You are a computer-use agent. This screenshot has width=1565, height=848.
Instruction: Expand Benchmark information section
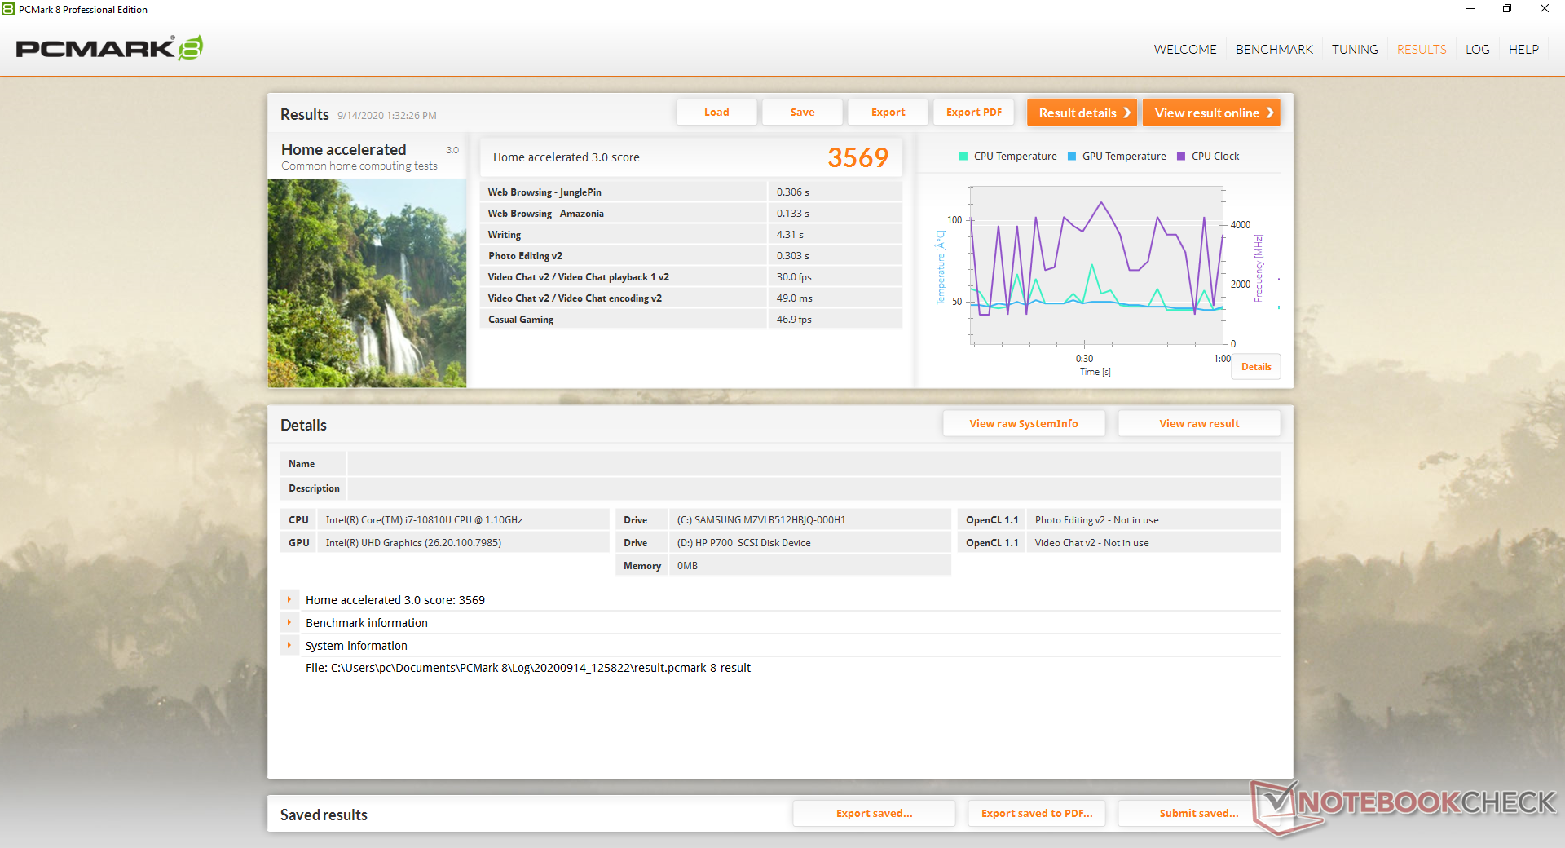click(289, 622)
